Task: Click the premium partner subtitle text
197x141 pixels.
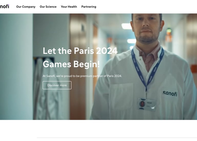Action: click(82, 76)
